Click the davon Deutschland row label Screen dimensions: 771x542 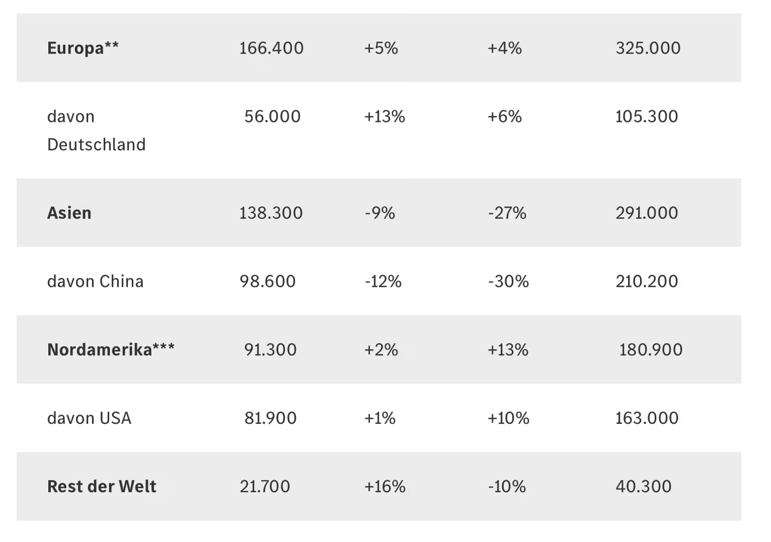(x=96, y=131)
